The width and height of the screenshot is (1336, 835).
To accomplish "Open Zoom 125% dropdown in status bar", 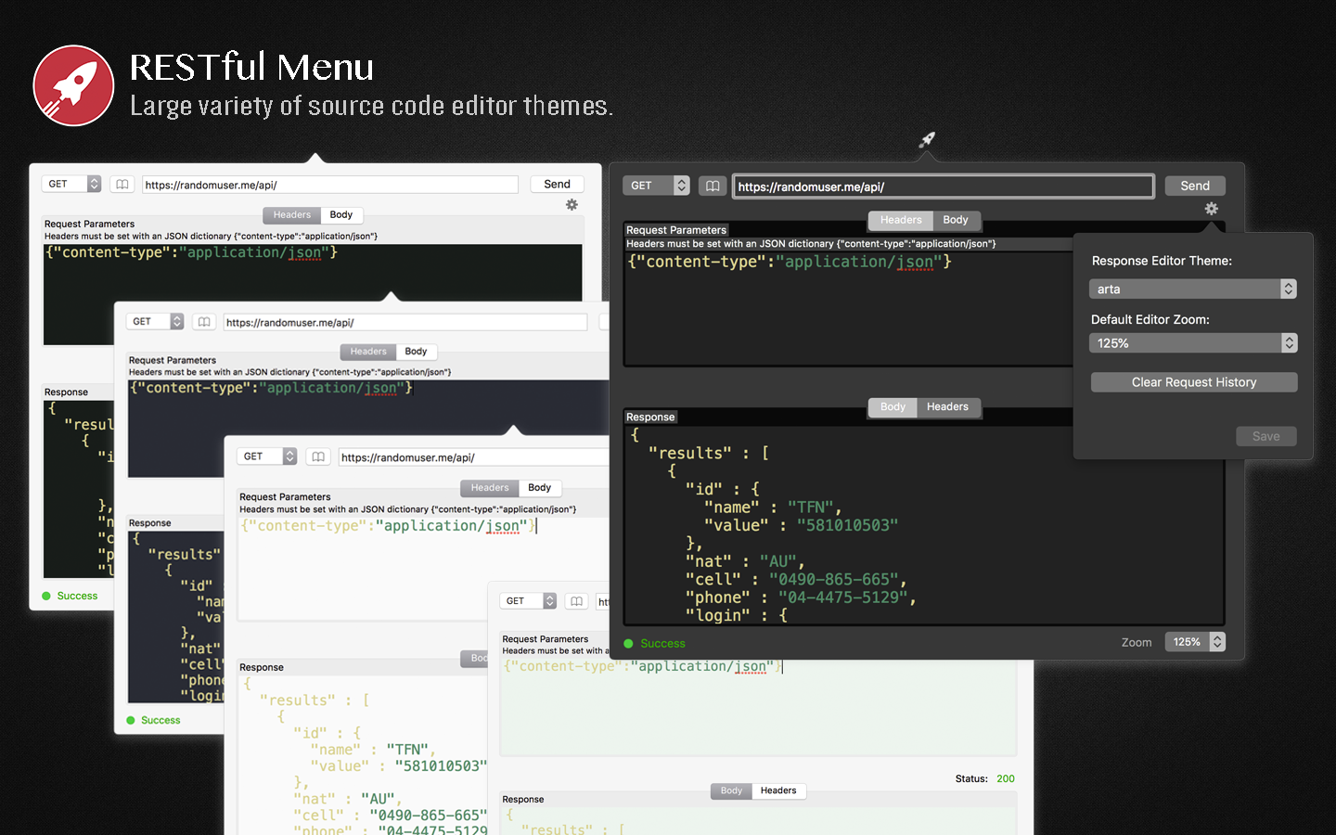I will [x=1195, y=642].
